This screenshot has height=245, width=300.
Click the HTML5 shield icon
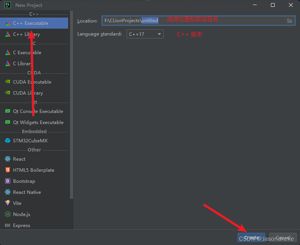(8, 170)
